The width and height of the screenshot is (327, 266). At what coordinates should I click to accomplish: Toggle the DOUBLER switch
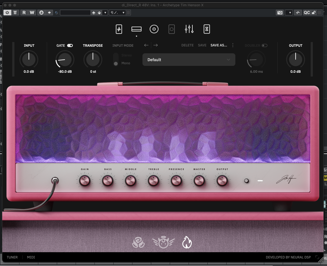click(265, 45)
